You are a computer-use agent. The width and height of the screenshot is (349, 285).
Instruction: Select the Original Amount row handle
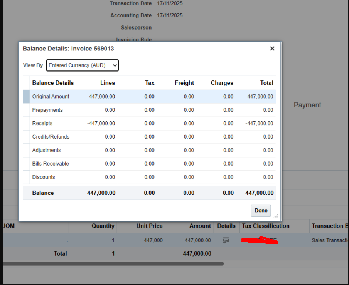(26, 97)
